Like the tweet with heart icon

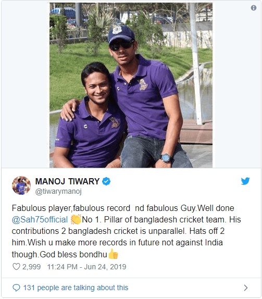pyautogui.click(x=16, y=267)
